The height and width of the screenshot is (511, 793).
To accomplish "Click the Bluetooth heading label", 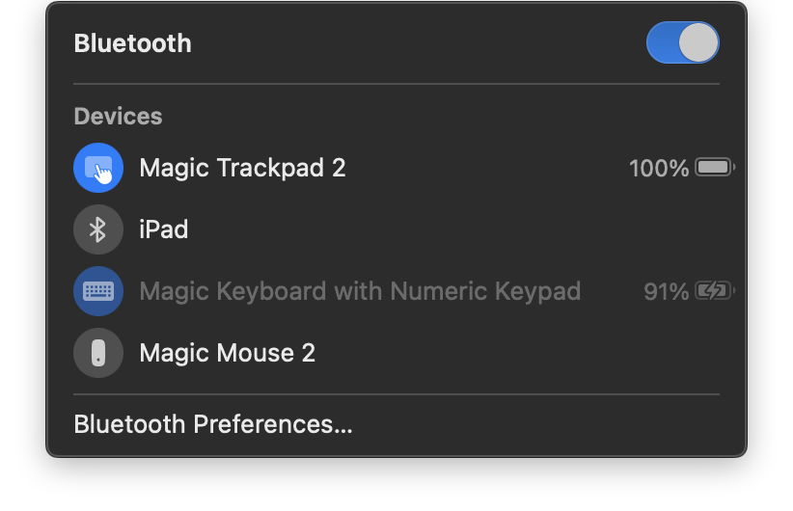I will coord(132,43).
